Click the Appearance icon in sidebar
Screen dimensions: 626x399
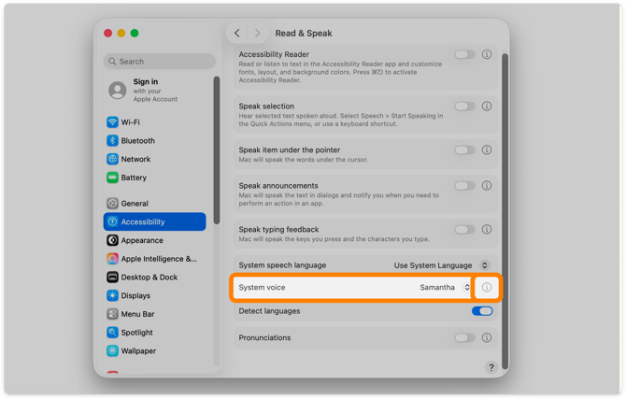point(112,240)
